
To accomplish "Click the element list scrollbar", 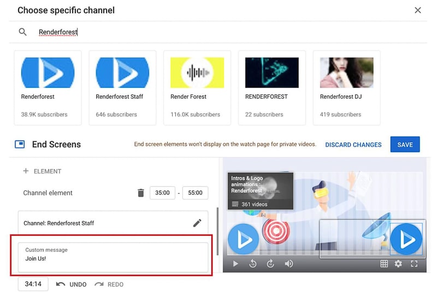I will 217,231.
